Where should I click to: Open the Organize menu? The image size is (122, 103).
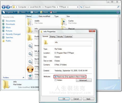9,12
